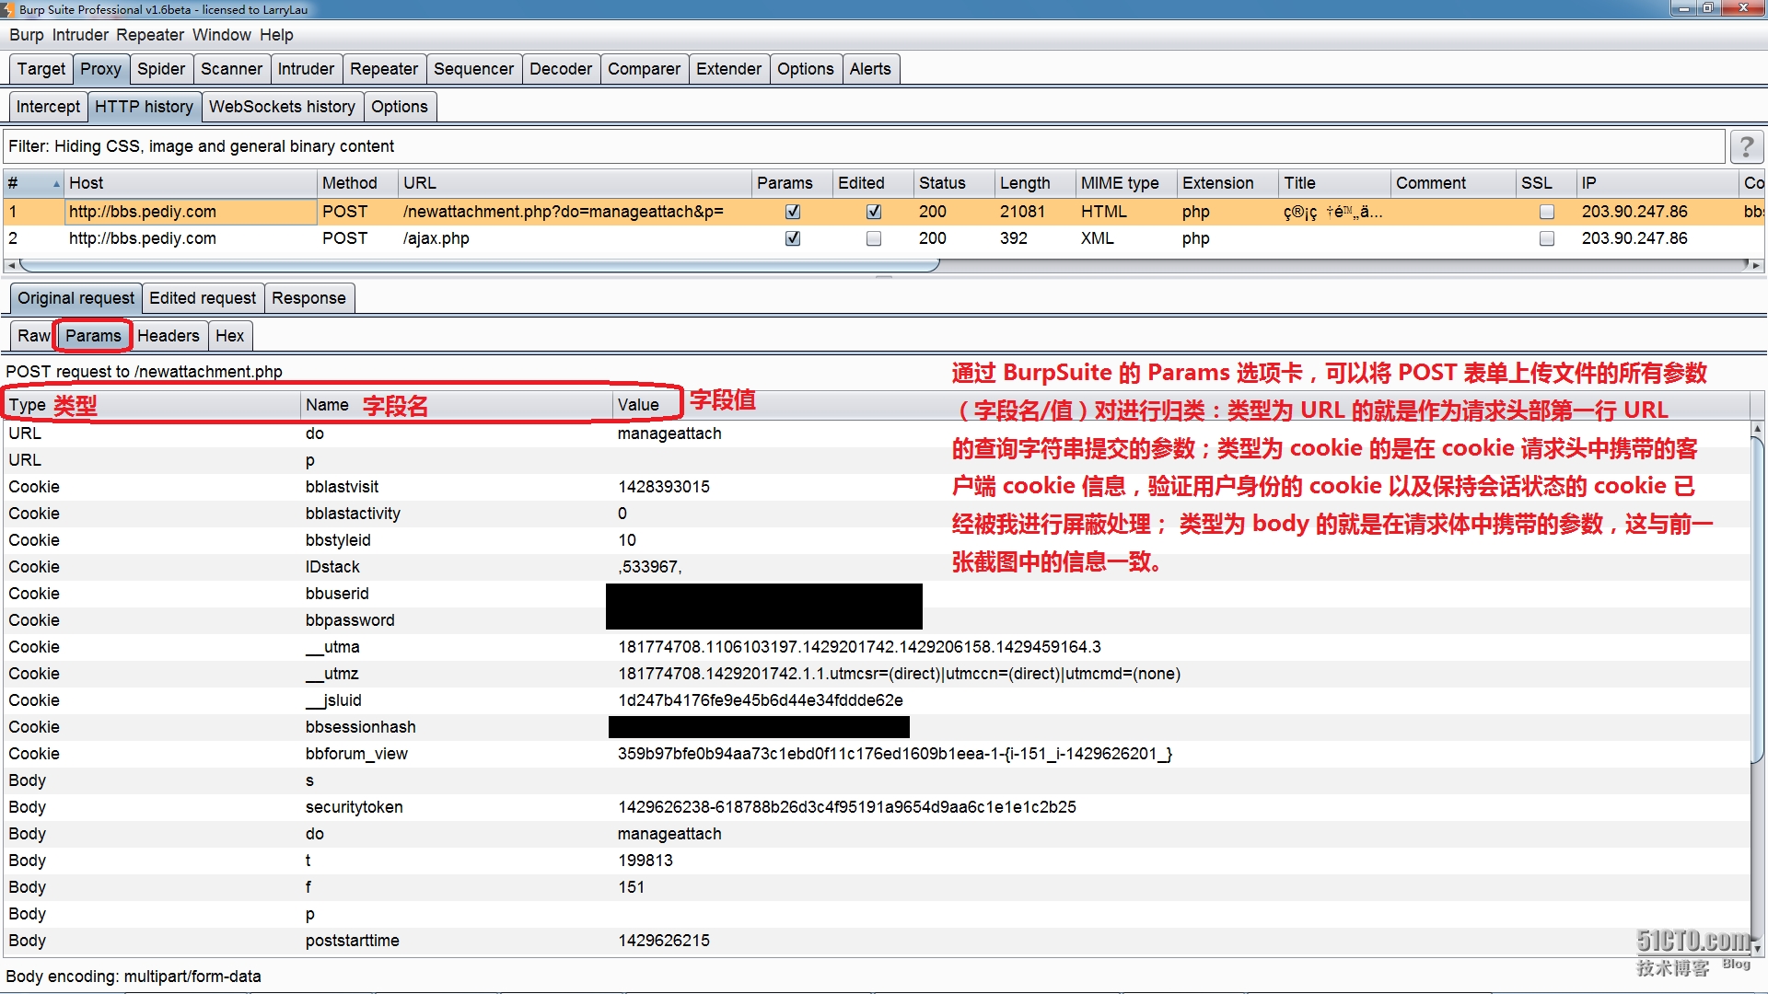Screen dimensions: 1768x994
Task: Sort history by Length column header
Action: coord(1035,183)
